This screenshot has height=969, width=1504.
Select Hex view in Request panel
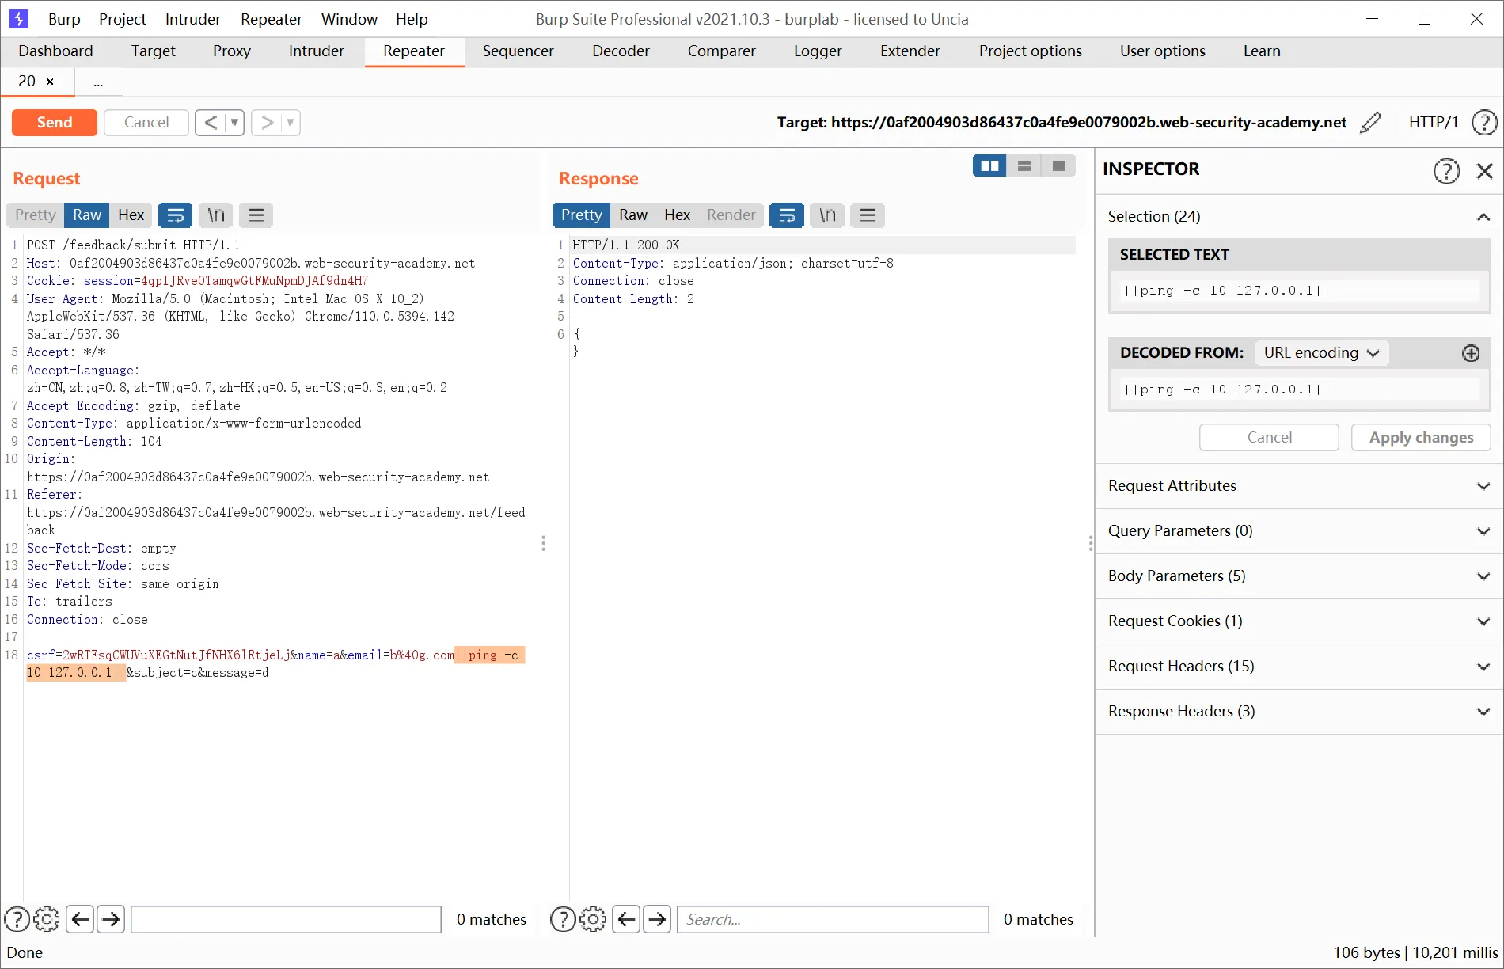point(131,215)
